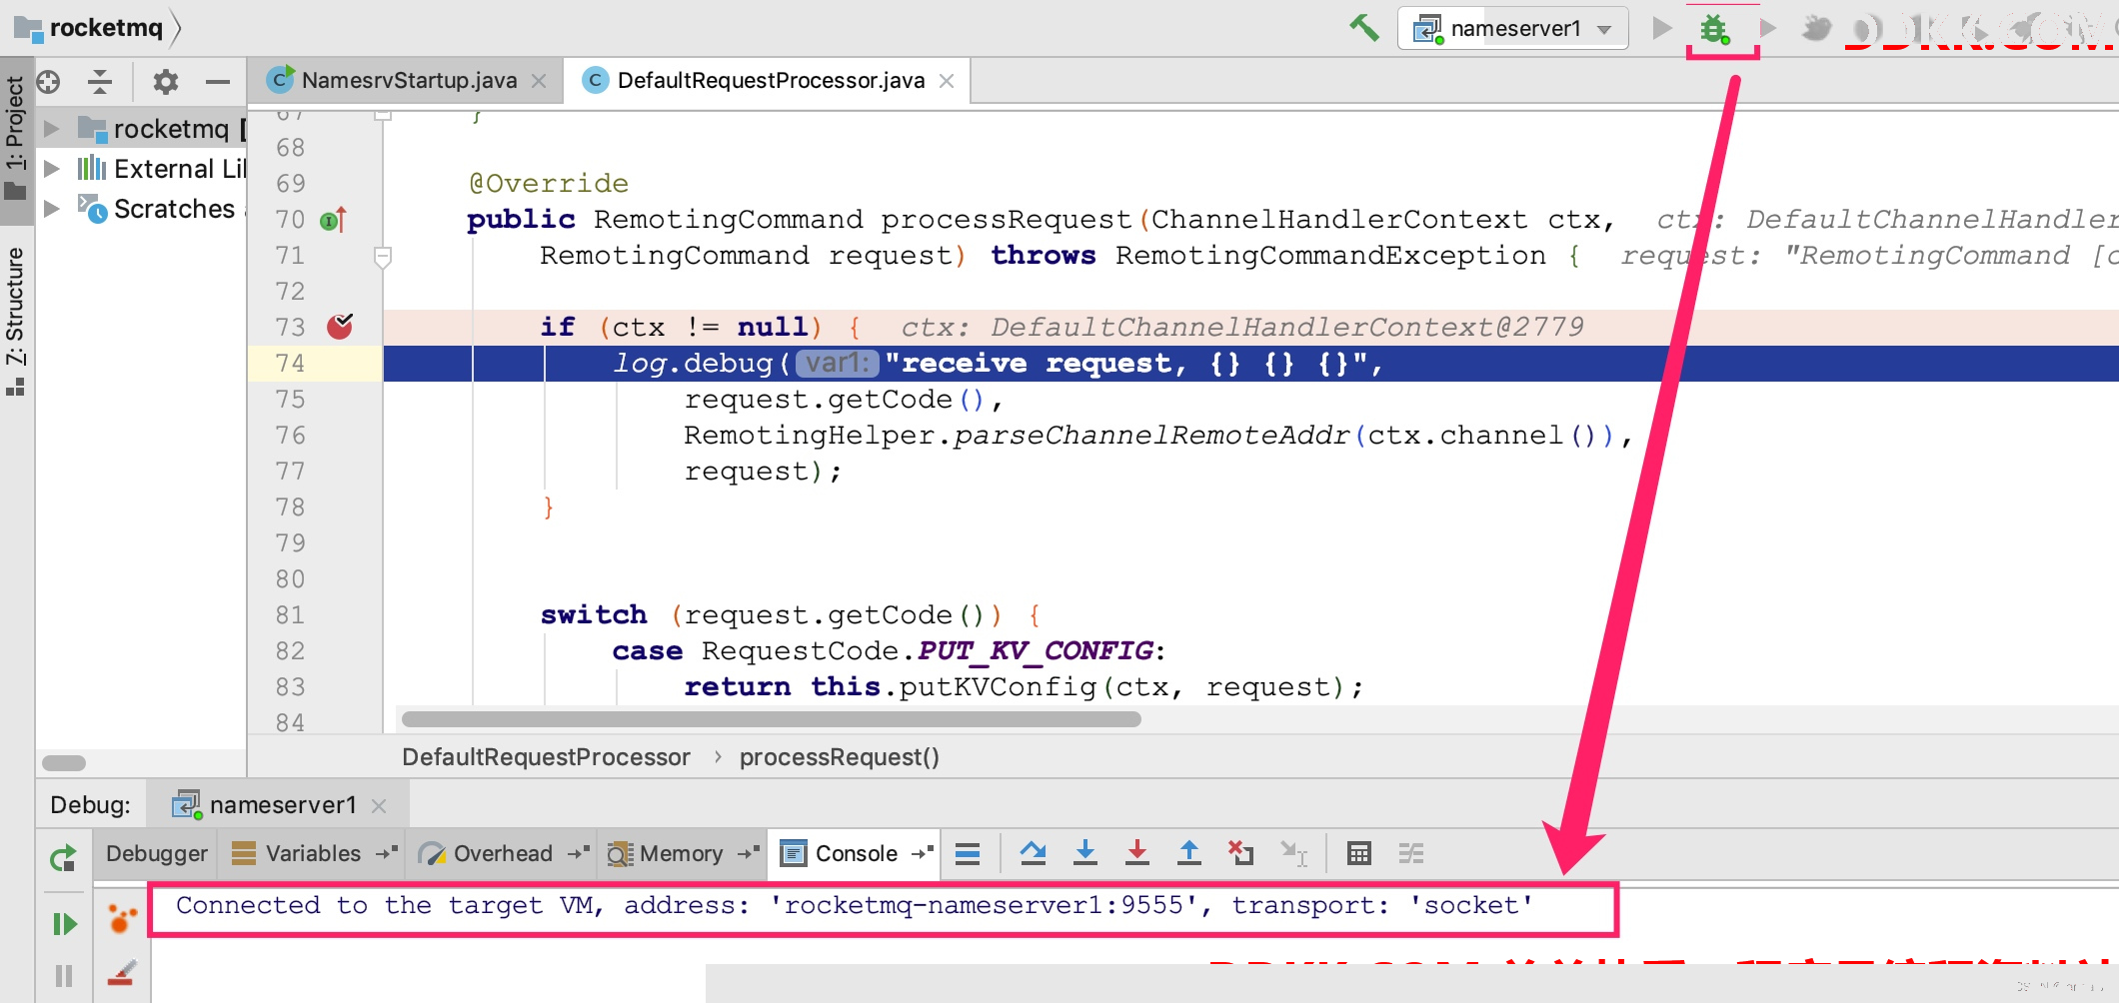
Task: Click DefaultRequestProcessor breadcrumb
Action: pyautogui.click(x=546, y=757)
